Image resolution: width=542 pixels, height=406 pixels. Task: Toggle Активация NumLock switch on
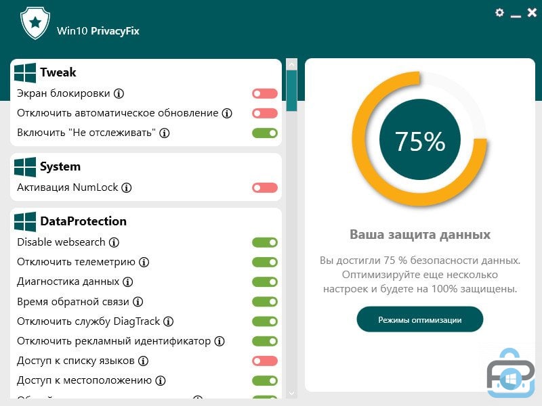coord(265,187)
